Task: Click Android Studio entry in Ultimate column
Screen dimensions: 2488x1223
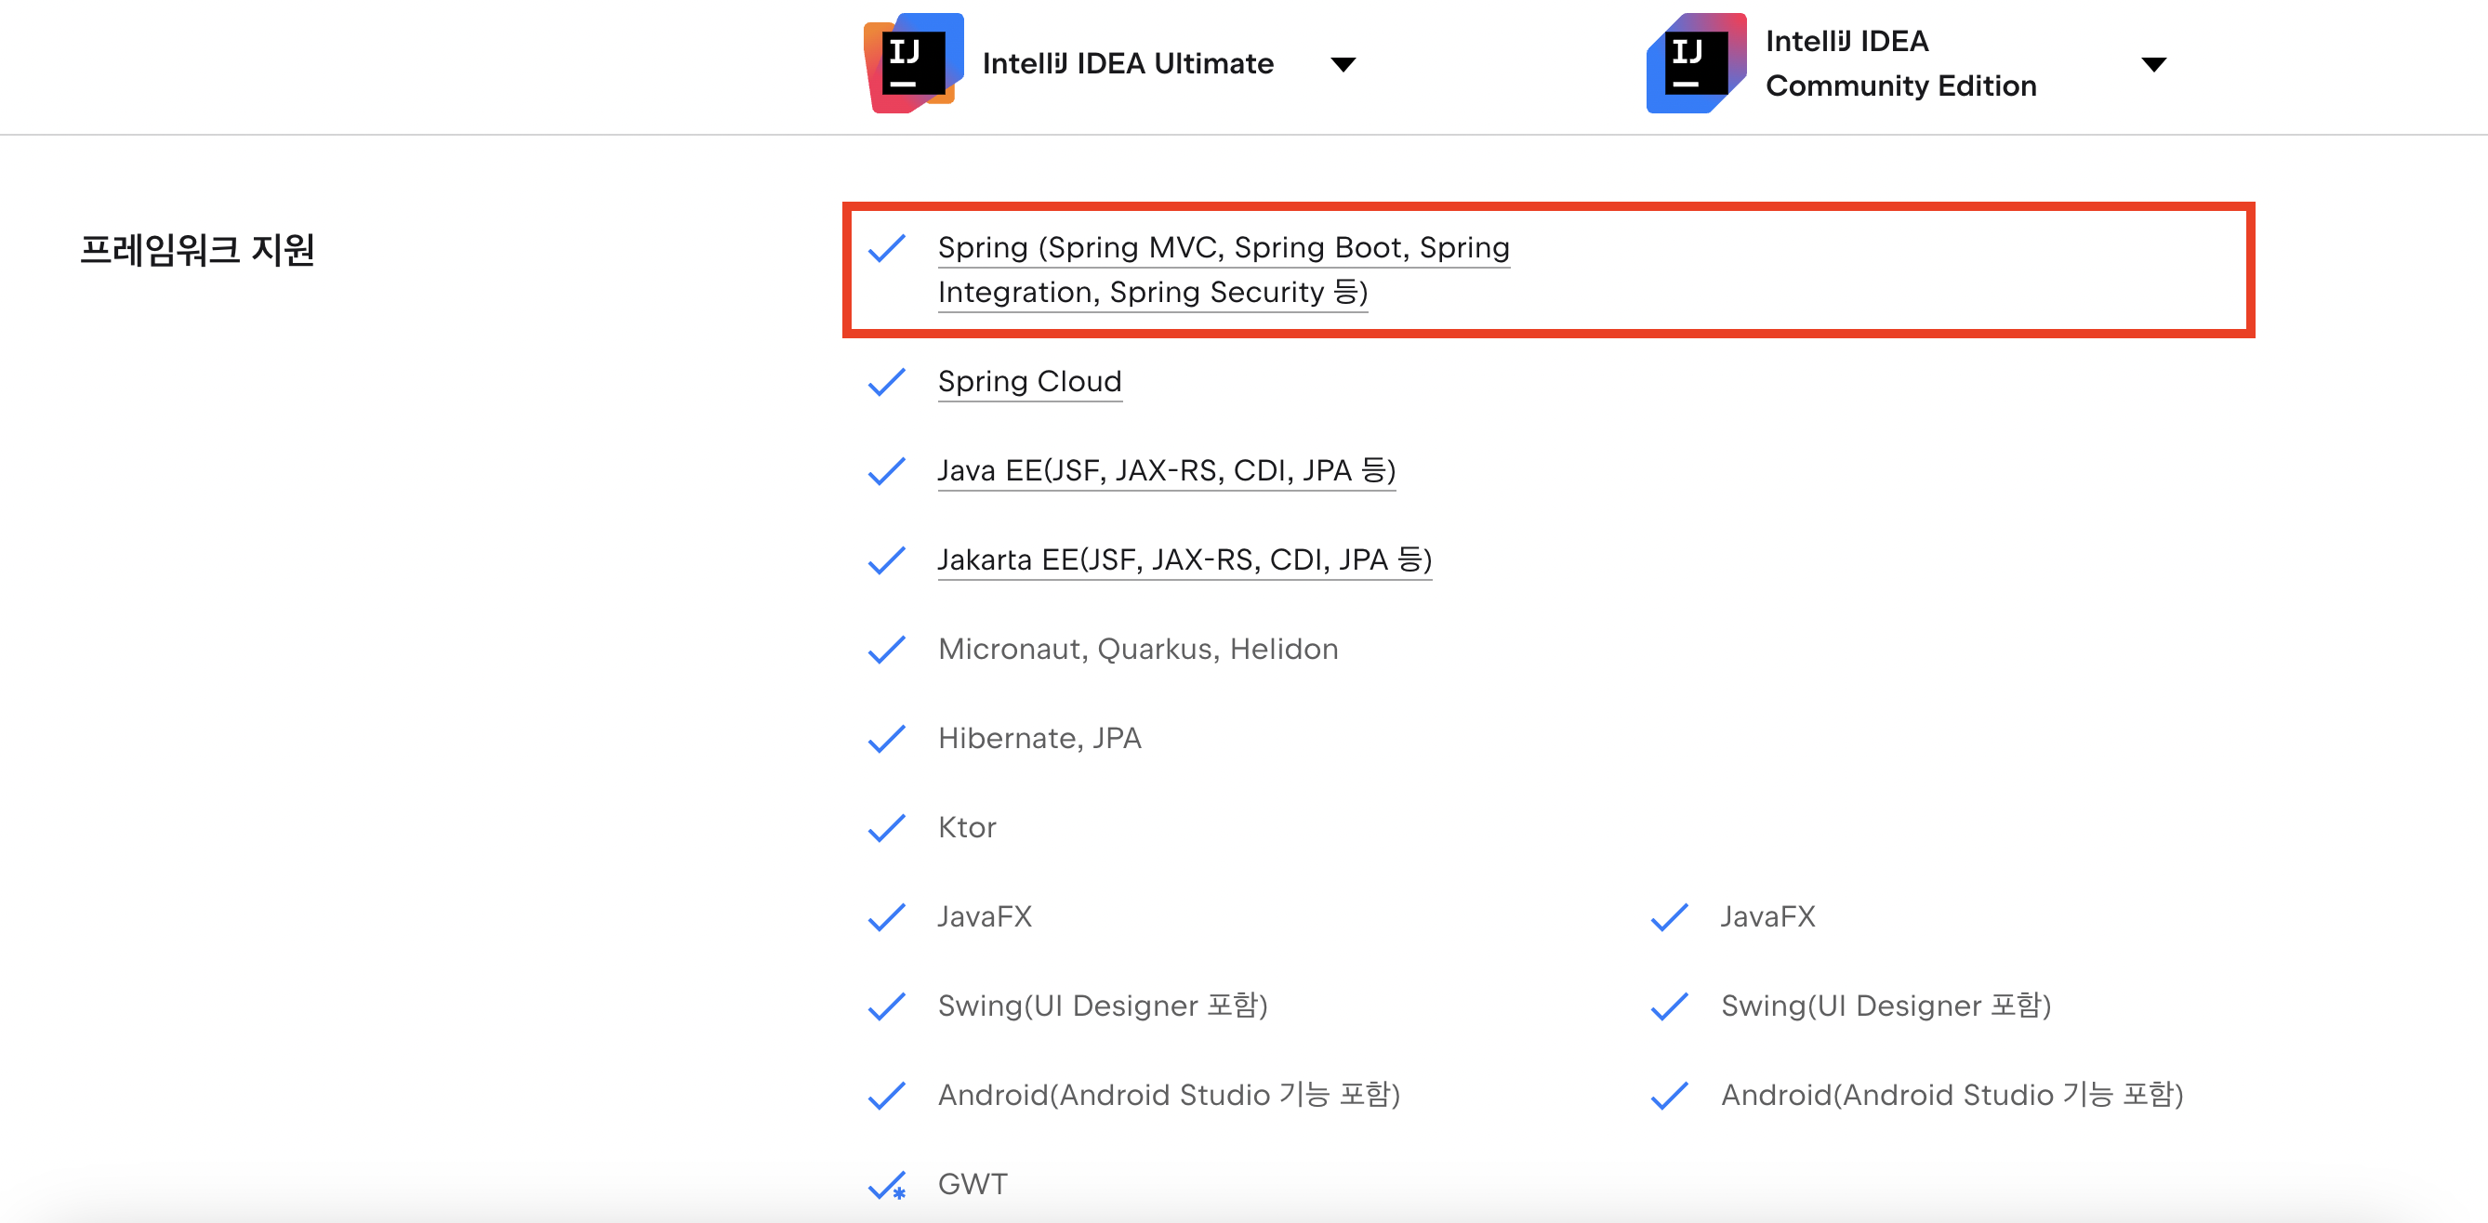Action: point(1169,1095)
